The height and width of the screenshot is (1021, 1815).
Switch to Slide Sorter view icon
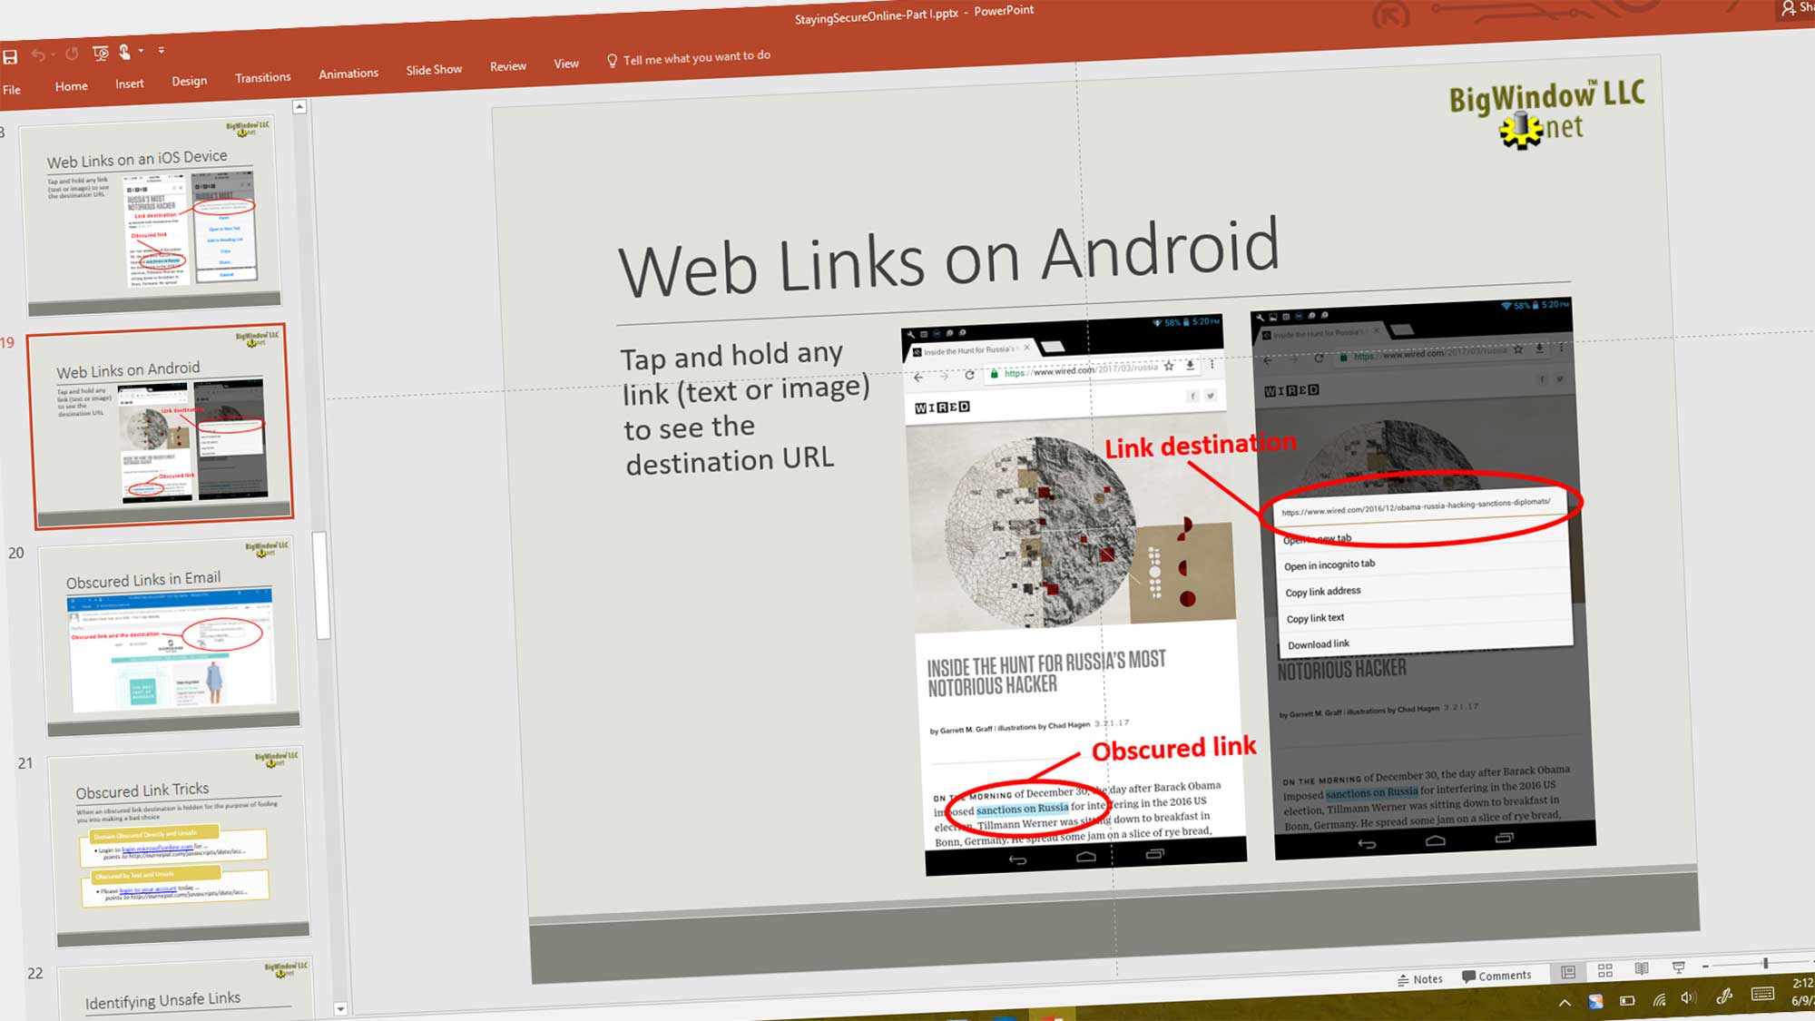tap(1604, 970)
